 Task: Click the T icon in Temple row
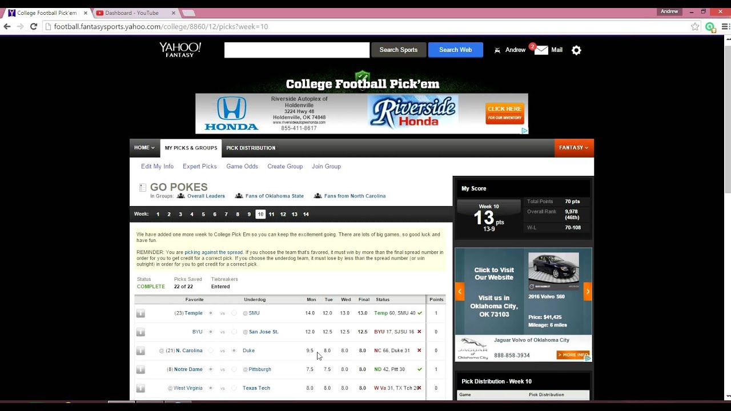coord(140,313)
